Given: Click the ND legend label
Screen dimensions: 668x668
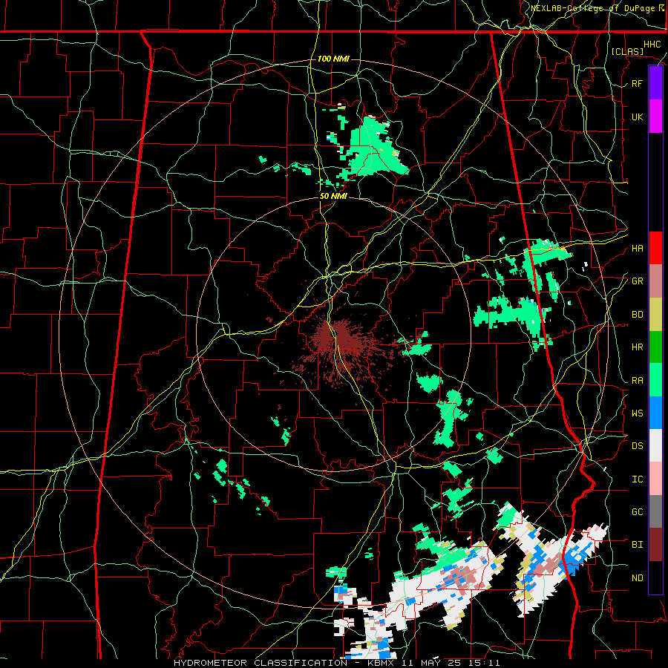Looking at the screenshot, I should point(637,578).
